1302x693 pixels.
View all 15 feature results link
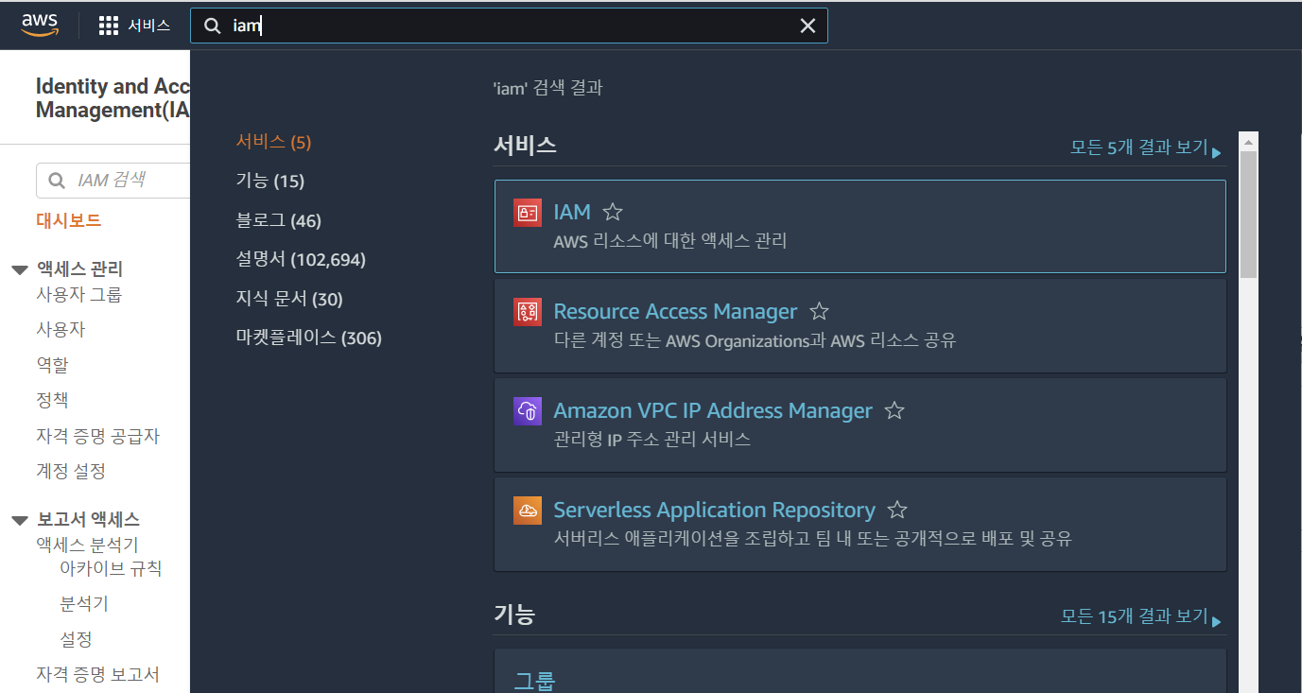[1140, 616]
